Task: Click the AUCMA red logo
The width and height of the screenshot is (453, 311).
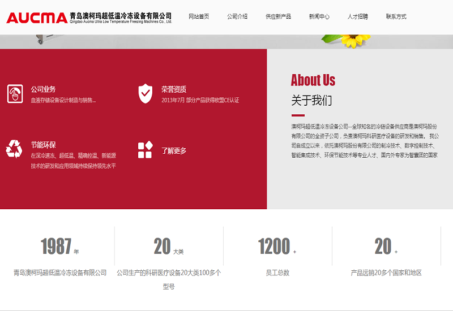Action: tap(37, 18)
